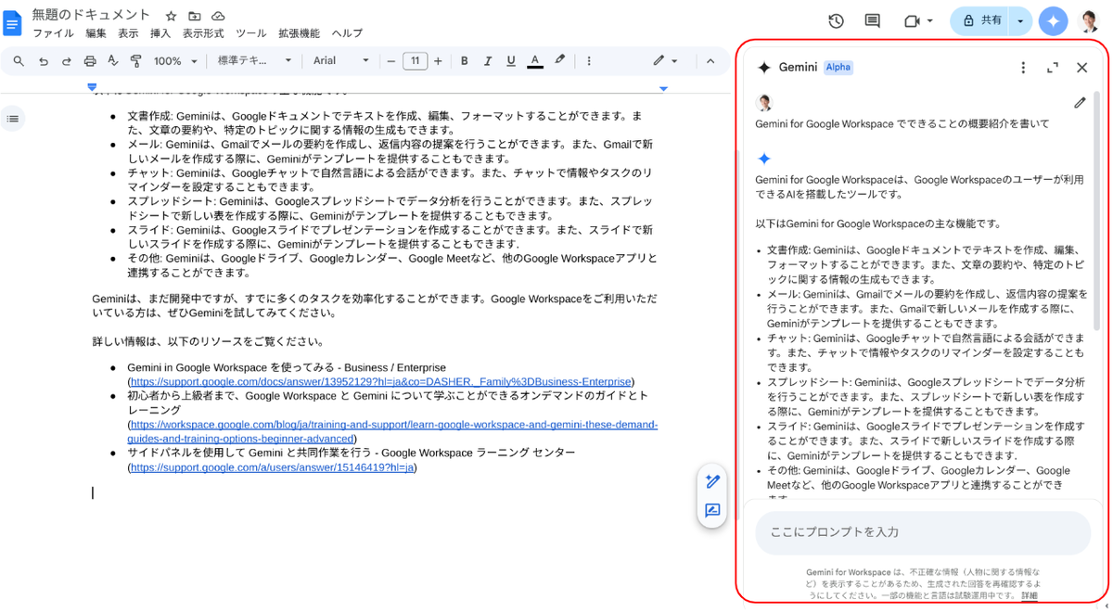The width and height of the screenshot is (1113, 613).
Task: Open the Google account avatar
Action: 1089,20
